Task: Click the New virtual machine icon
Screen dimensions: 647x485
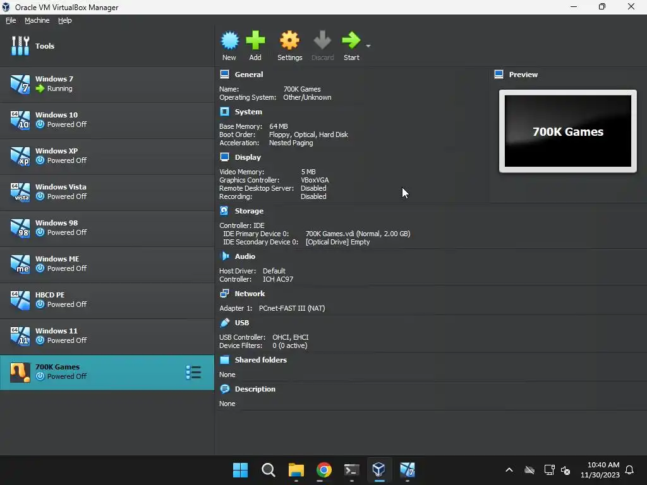Action: (229, 40)
